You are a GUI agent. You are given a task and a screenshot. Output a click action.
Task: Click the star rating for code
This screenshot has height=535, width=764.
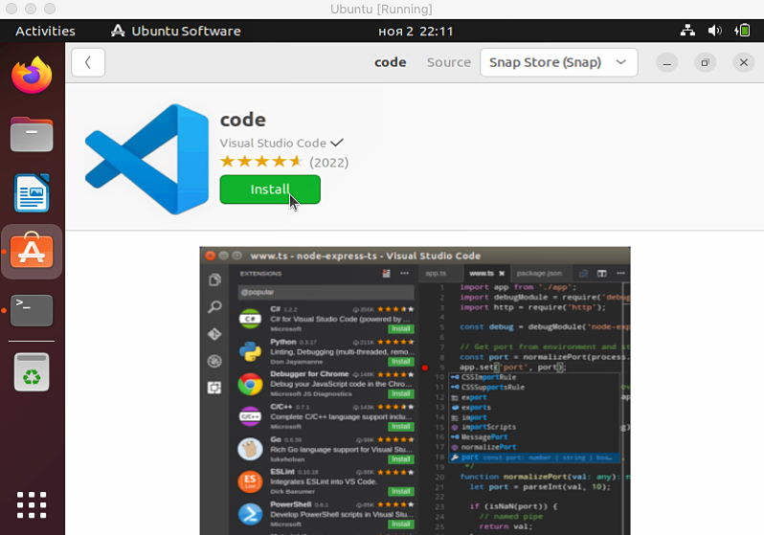(261, 162)
